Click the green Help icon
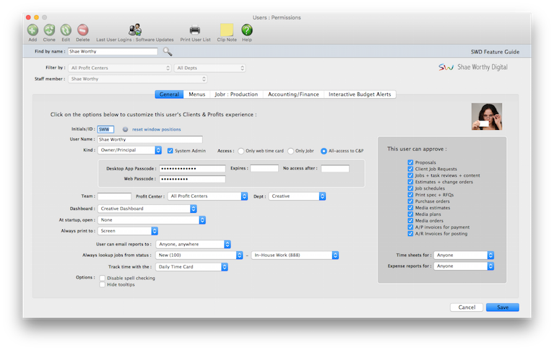554x350 pixels. [247, 30]
